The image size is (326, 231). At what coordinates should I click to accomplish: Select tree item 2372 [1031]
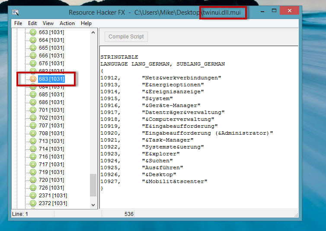coord(53,203)
